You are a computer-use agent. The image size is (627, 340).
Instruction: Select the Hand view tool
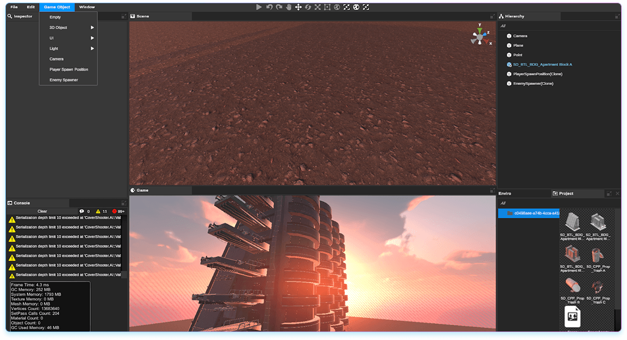289,7
